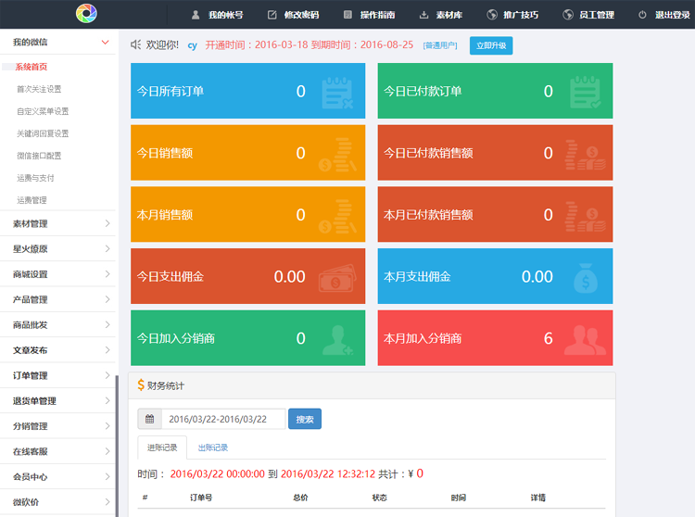Screen dimensions: 695x517
Task: Click the edit icon beside 修改密码
Action: (272, 15)
